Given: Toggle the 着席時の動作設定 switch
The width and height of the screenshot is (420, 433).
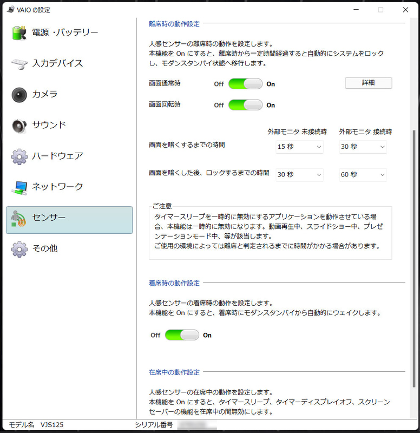Looking at the screenshot, I should pos(182,335).
